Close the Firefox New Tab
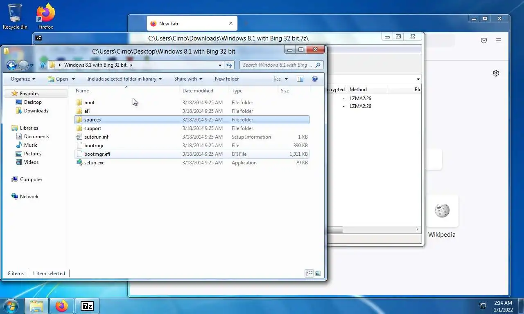Viewport: 524px width, 314px height. pyautogui.click(x=231, y=24)
